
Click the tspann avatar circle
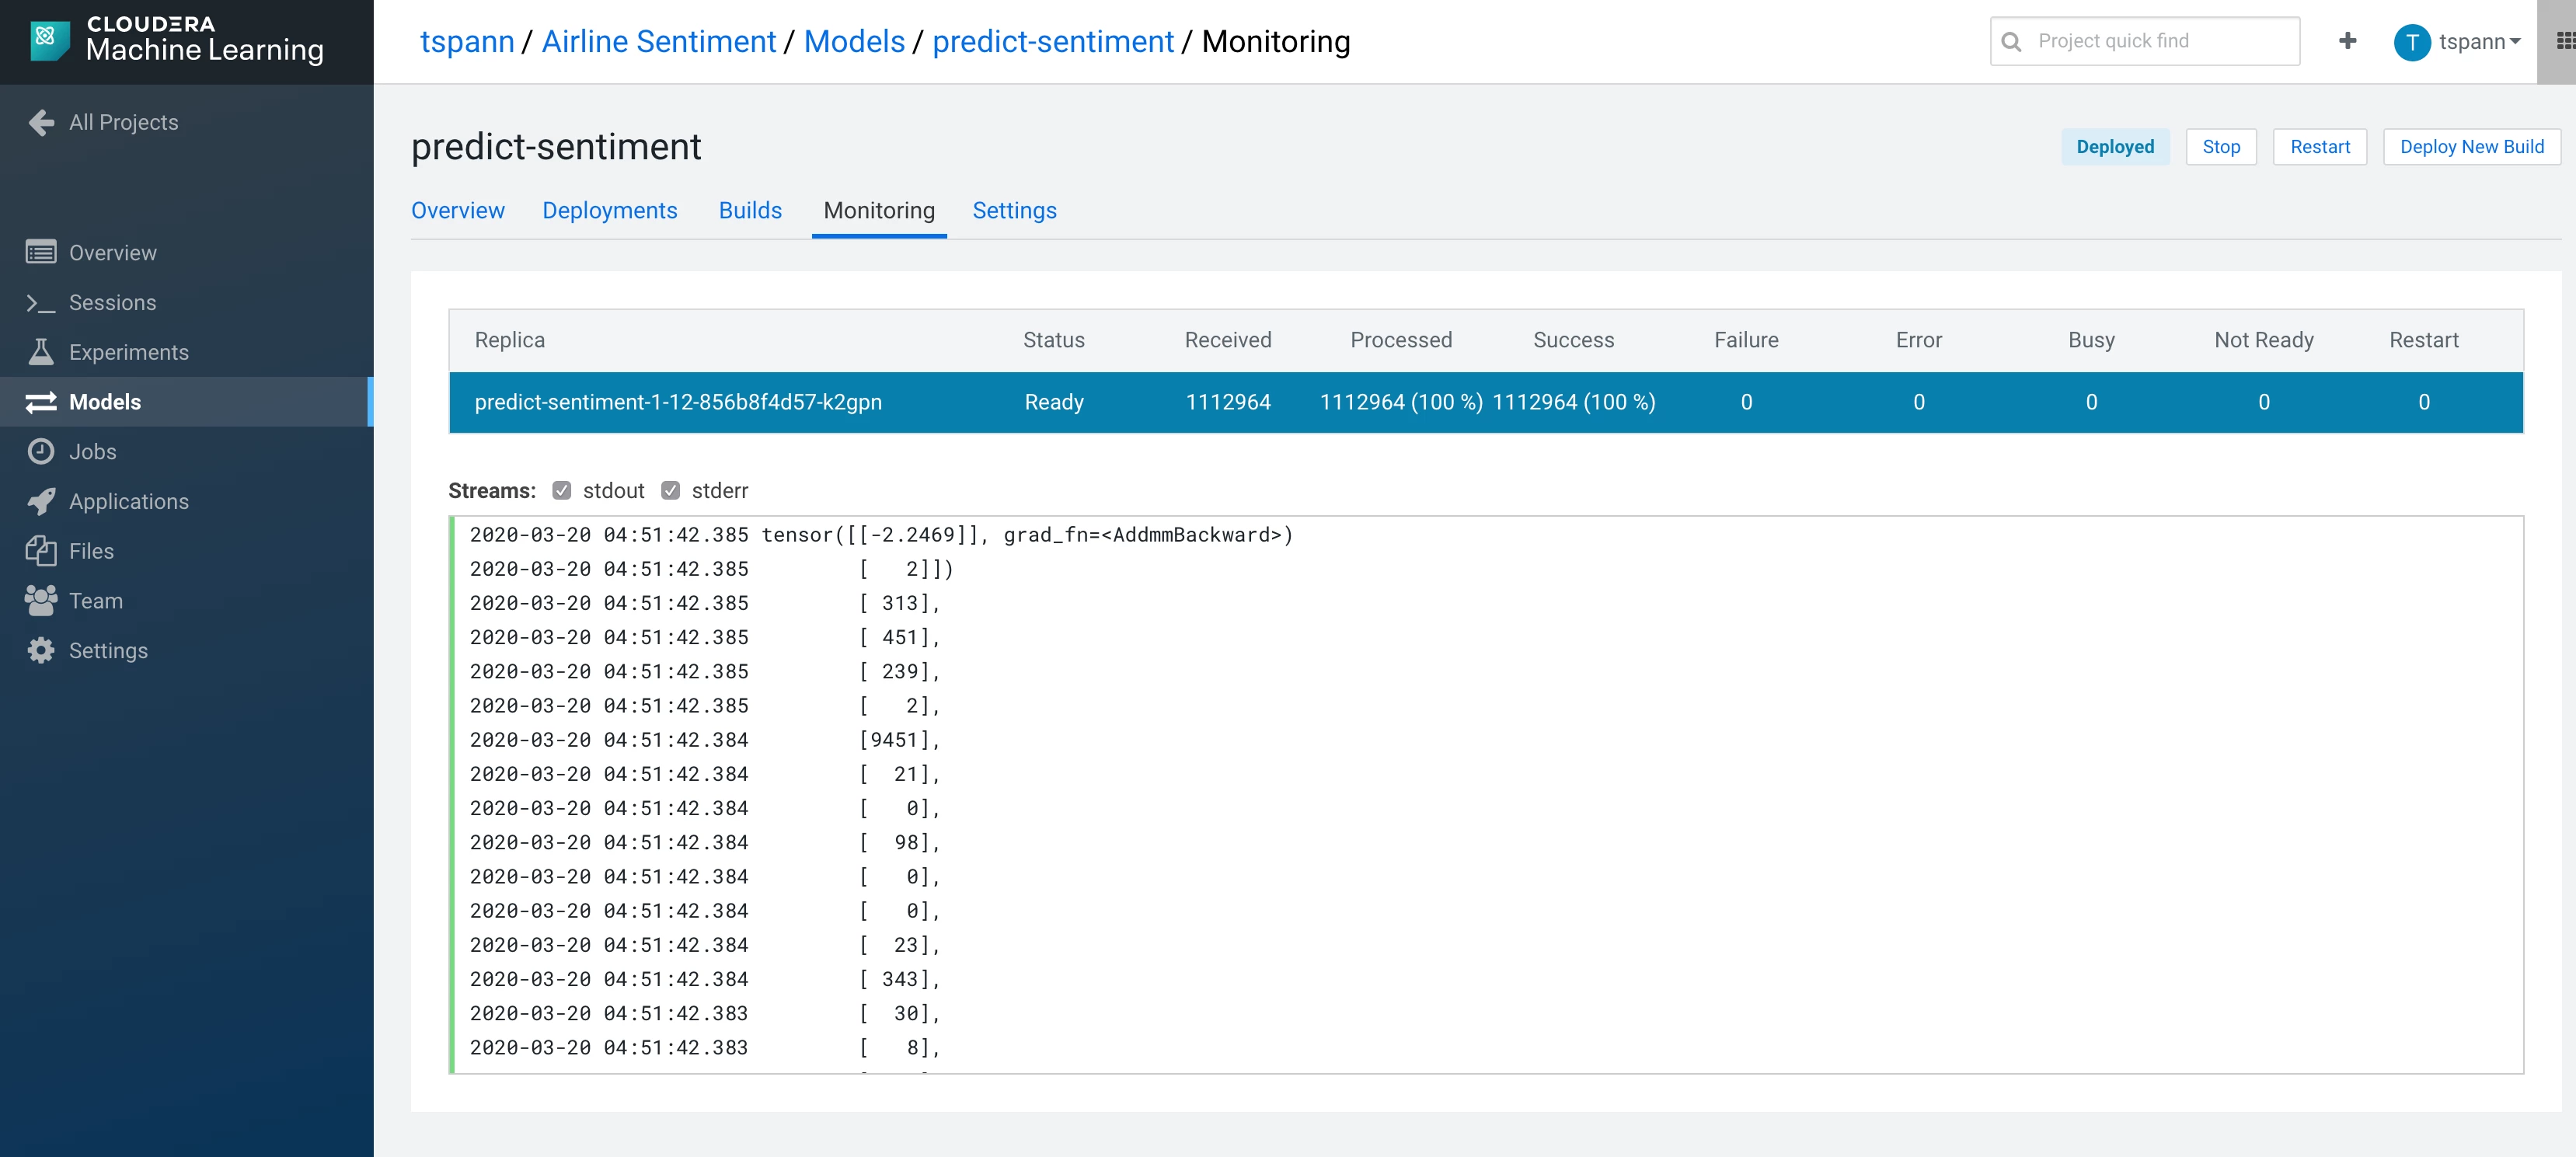2412,42
